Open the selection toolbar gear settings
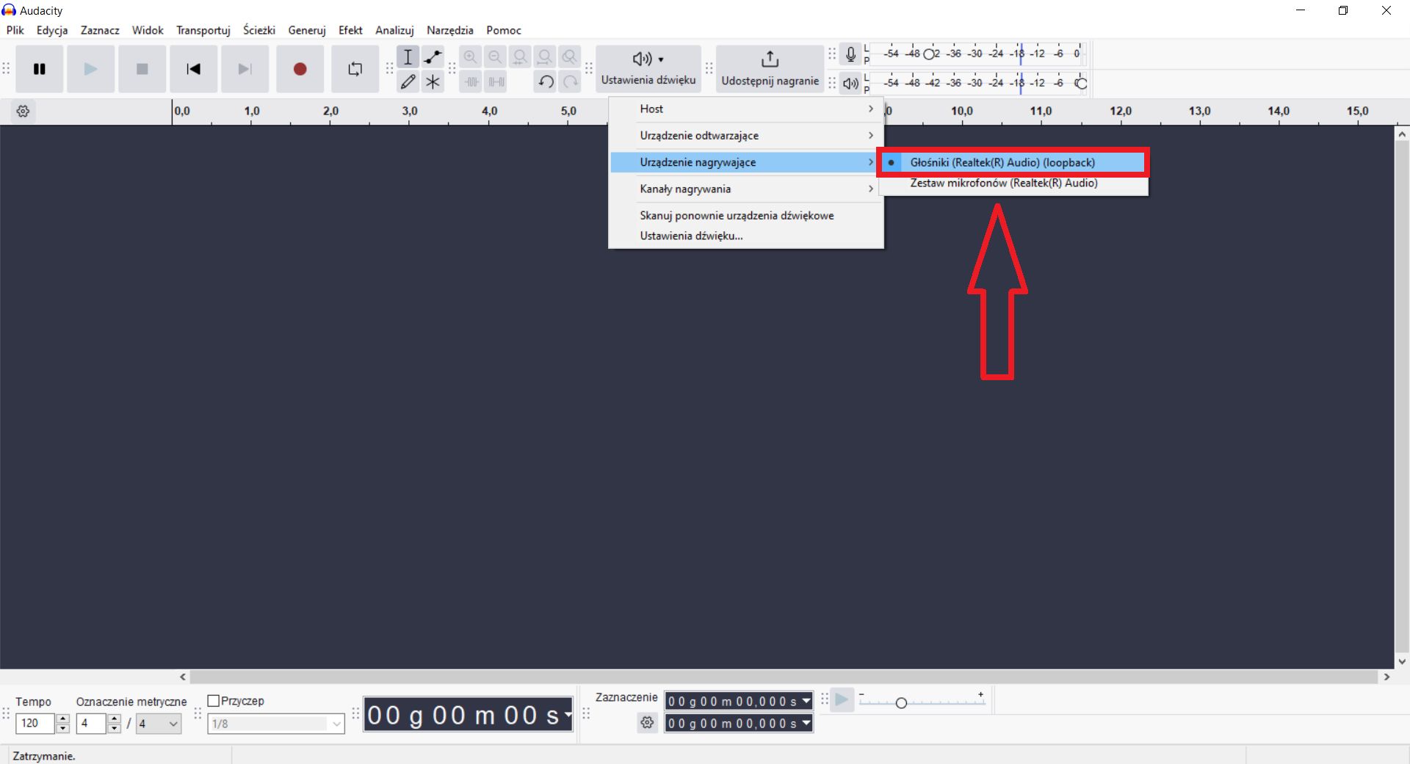 647,723
